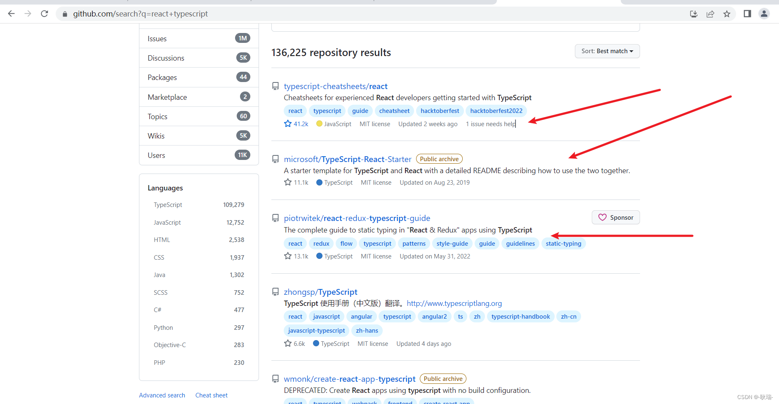Star the piotrwitek react-redux-typescript-guide repository
Image resolution: width=779 pixels, height=404 pixels.
coord(288,256)
